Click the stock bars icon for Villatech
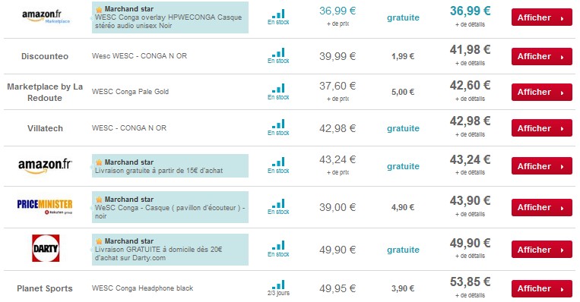 tap(278, 127)
